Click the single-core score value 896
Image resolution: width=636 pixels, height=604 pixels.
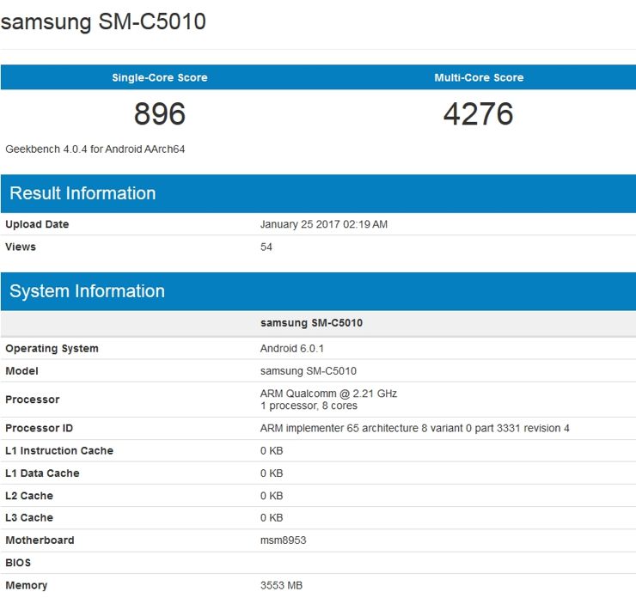click(x=159, y=114)
